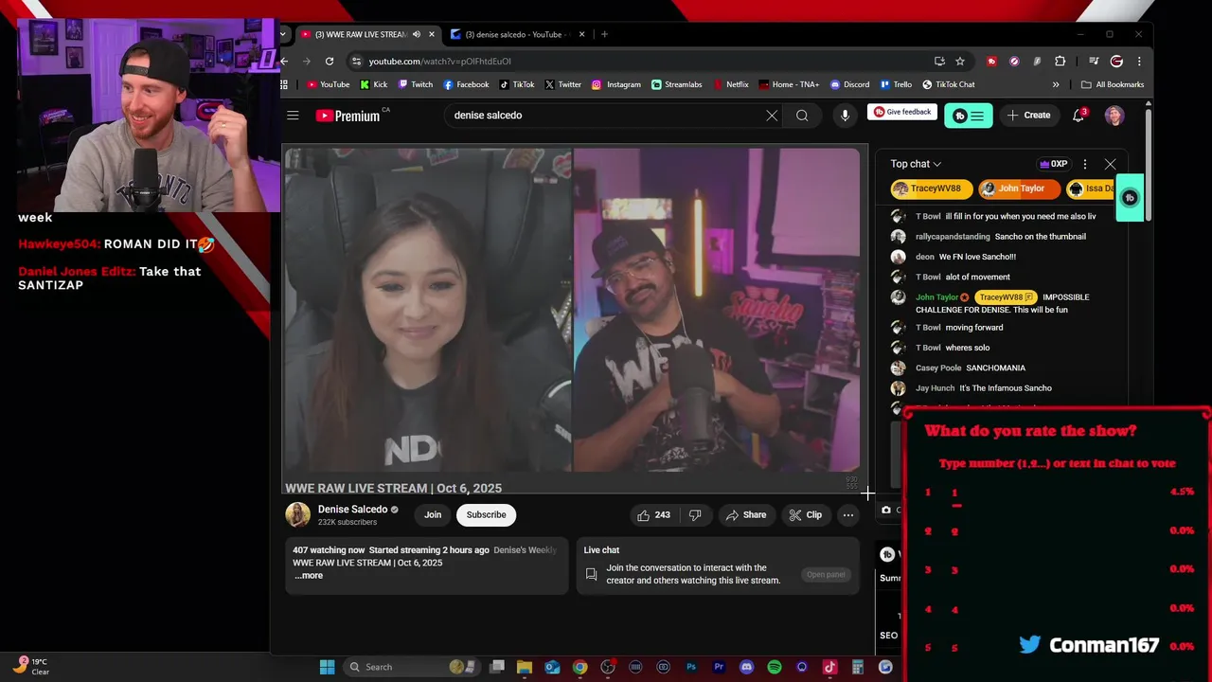Open Chrome extensions puzzle icon
Screen dimensions: 1212x682
click(1060, 62)
